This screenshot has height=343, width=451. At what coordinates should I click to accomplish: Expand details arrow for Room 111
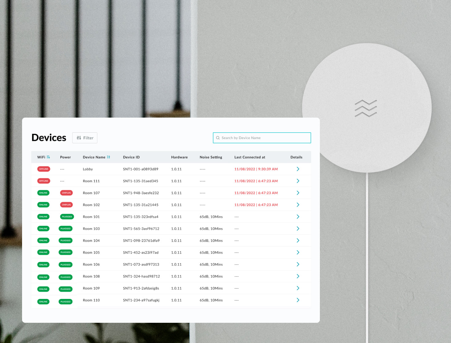298,181
